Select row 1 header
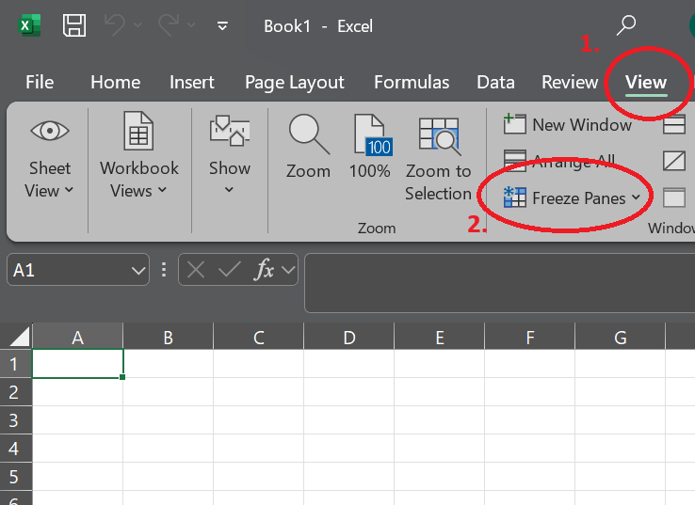Screen dimensions: 695x505 tap(16, 364)
